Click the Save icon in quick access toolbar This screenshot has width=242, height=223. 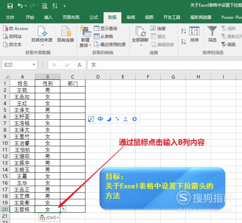10,6
